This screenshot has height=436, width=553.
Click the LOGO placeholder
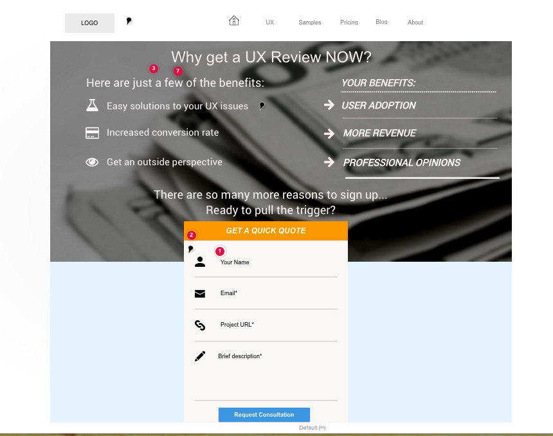(89, 23)
